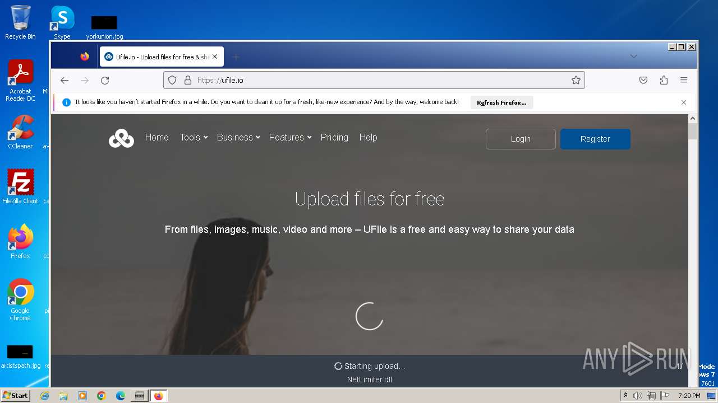Launch Firefox desktop shortcut

point(20,241)
